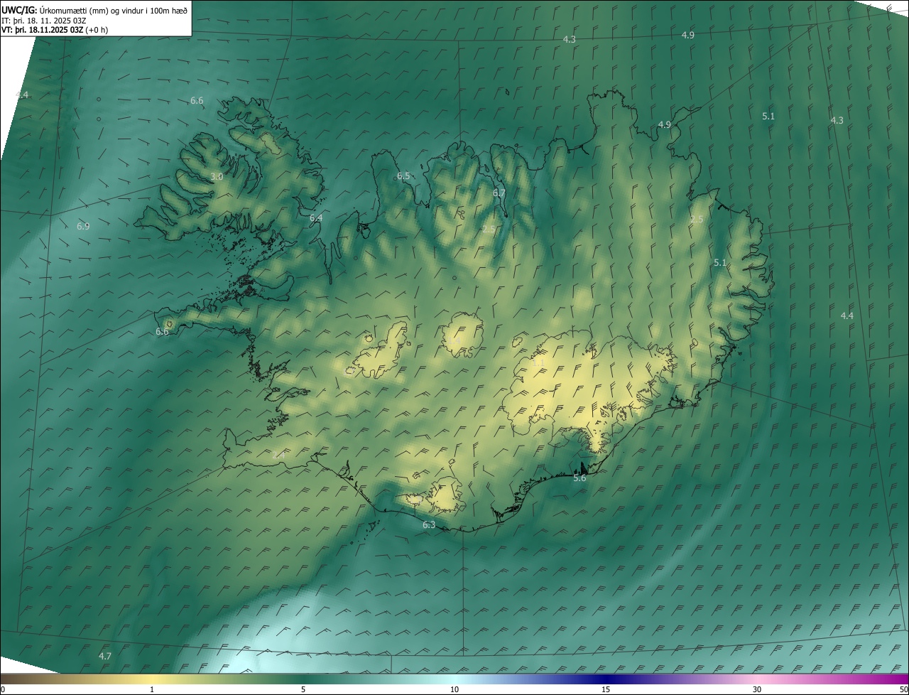Viewport: 909px width, 695px height.
Task: Select the 'IT: þri. 18. 11. 2025 03Z' line
Action: coord(44,20)
